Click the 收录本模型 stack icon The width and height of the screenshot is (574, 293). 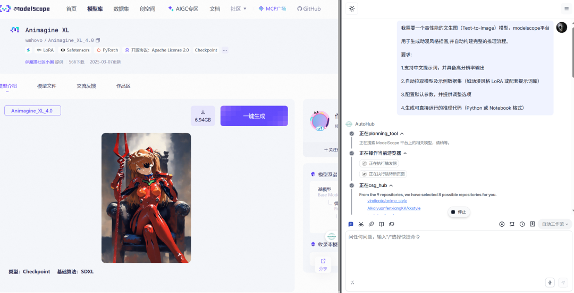(x=313, y=244)
